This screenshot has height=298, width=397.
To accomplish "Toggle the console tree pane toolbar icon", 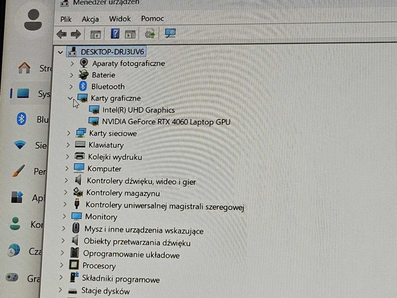I will pos(96,34).
